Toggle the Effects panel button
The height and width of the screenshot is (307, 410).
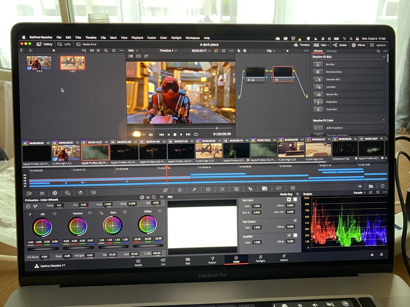358,45
